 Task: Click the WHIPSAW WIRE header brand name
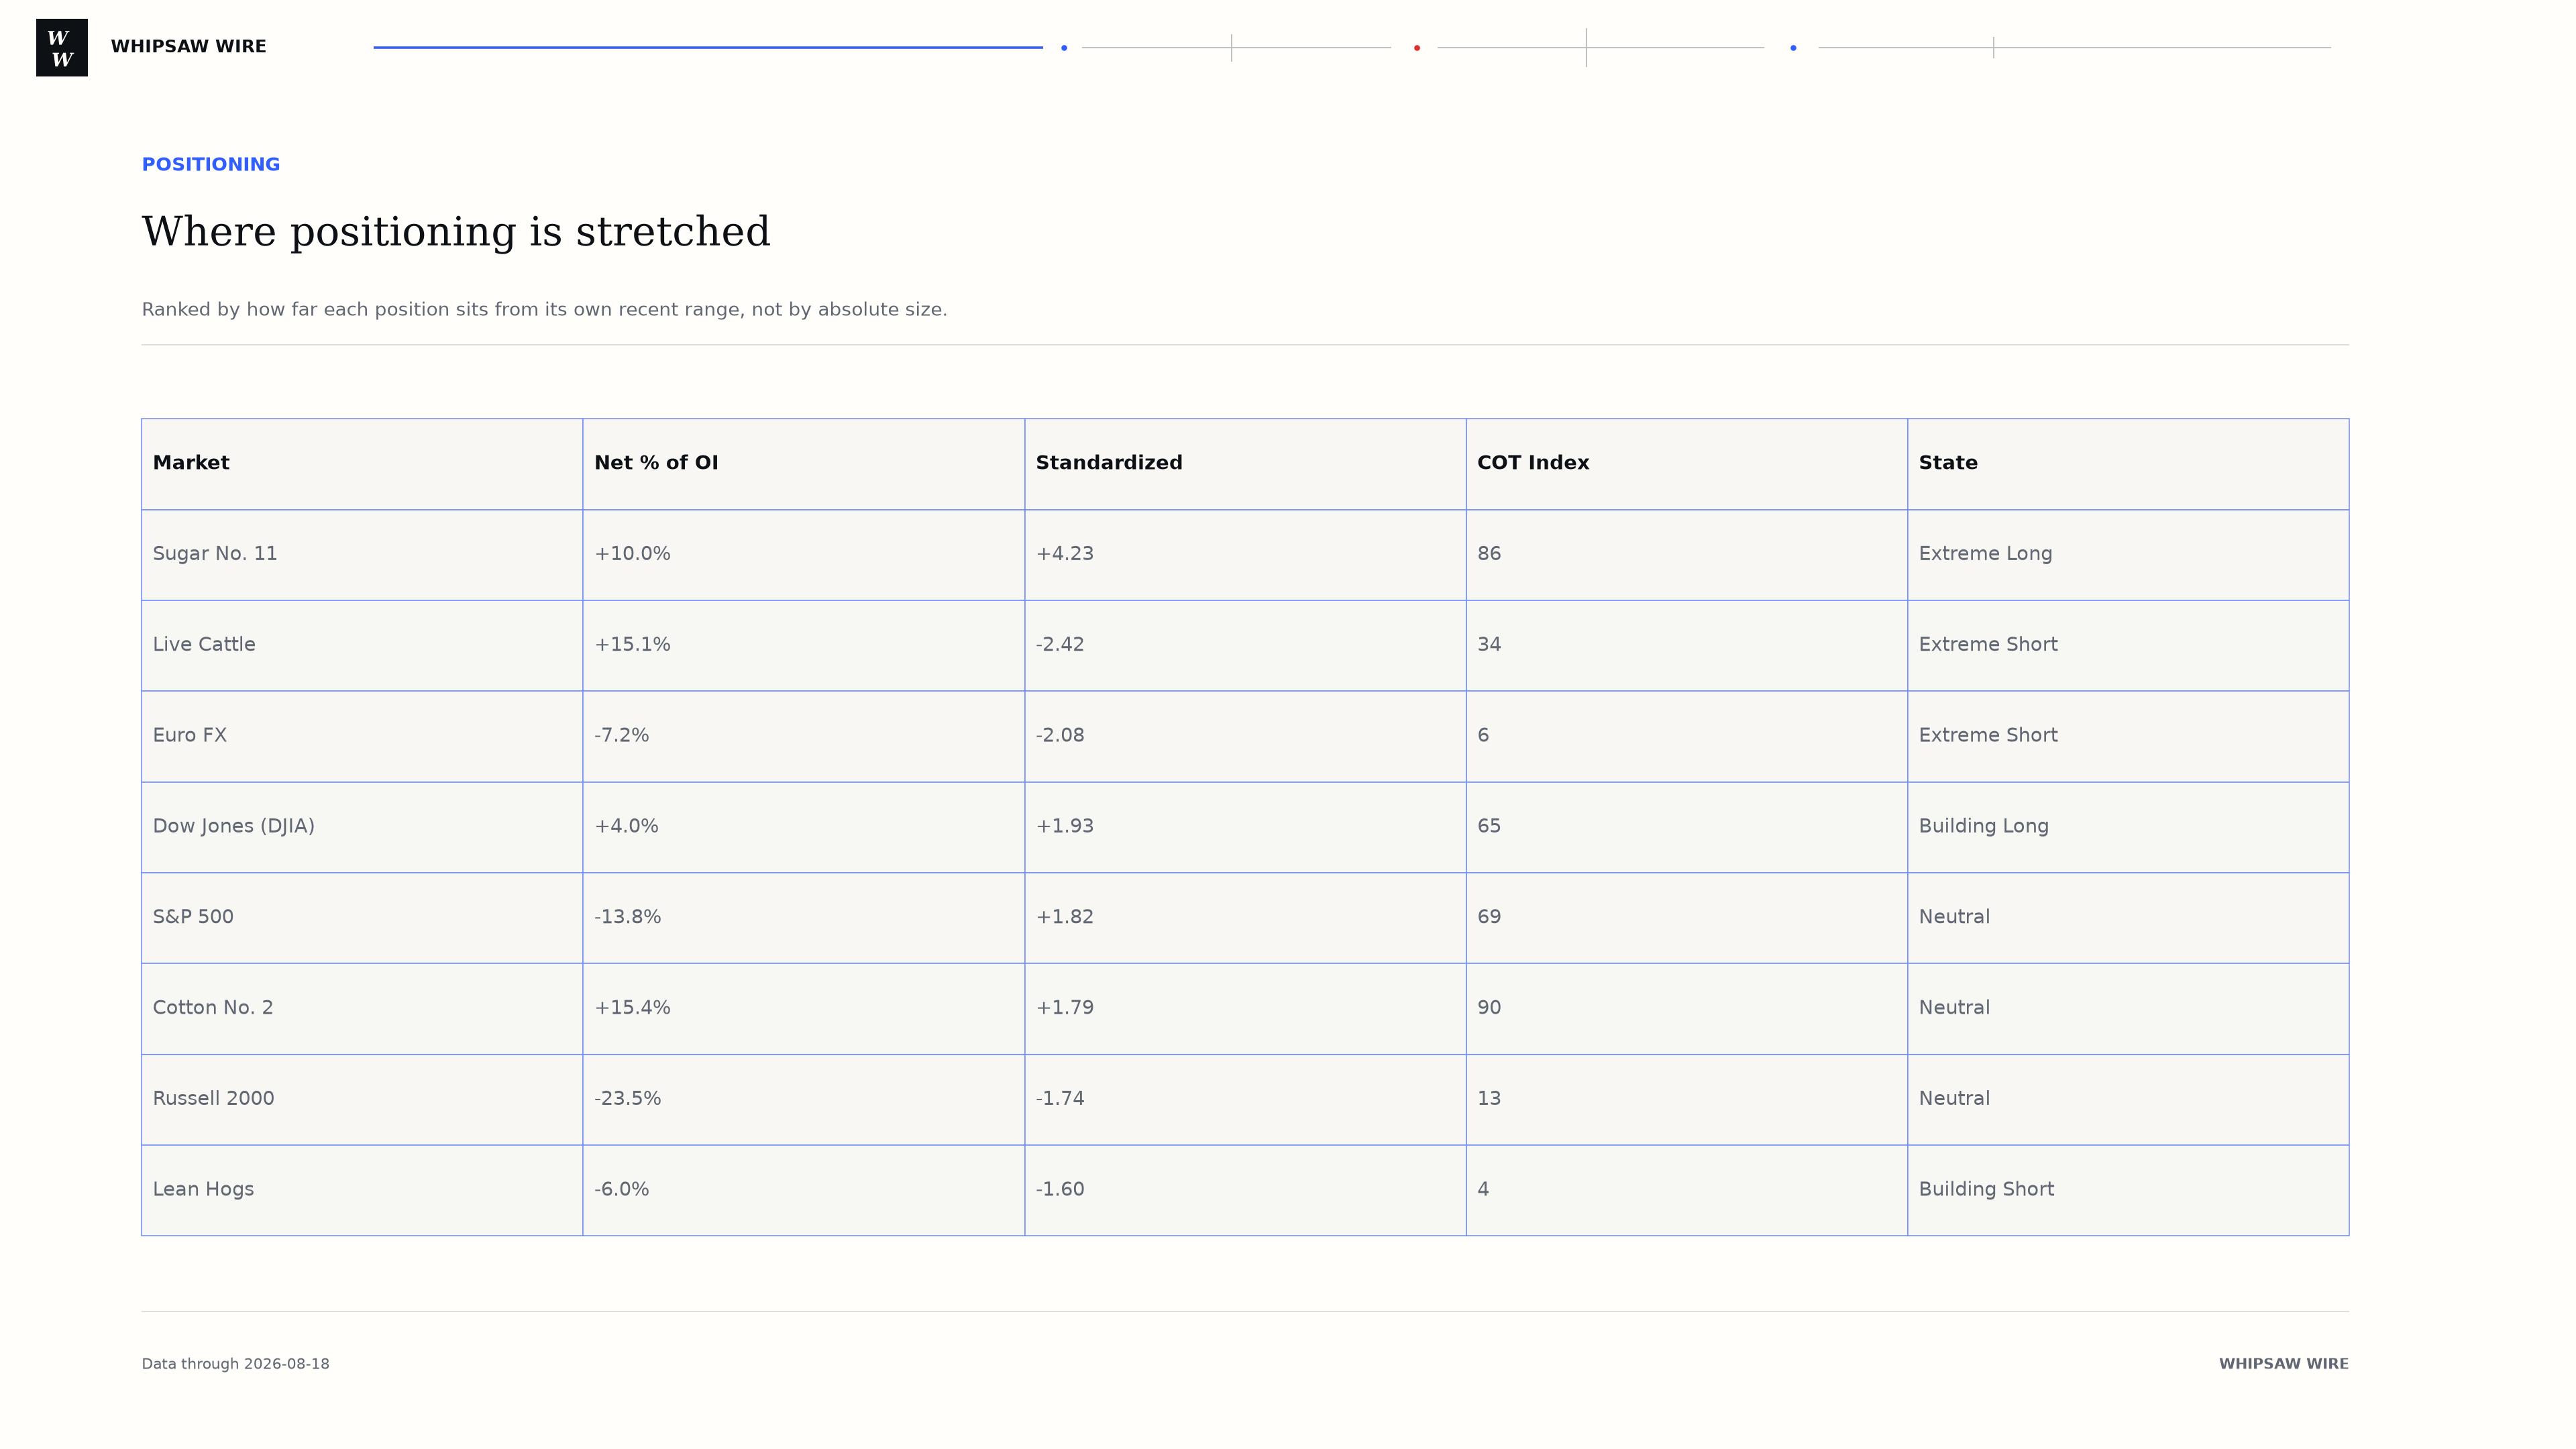pyautogui.click(x=188, y=47)
